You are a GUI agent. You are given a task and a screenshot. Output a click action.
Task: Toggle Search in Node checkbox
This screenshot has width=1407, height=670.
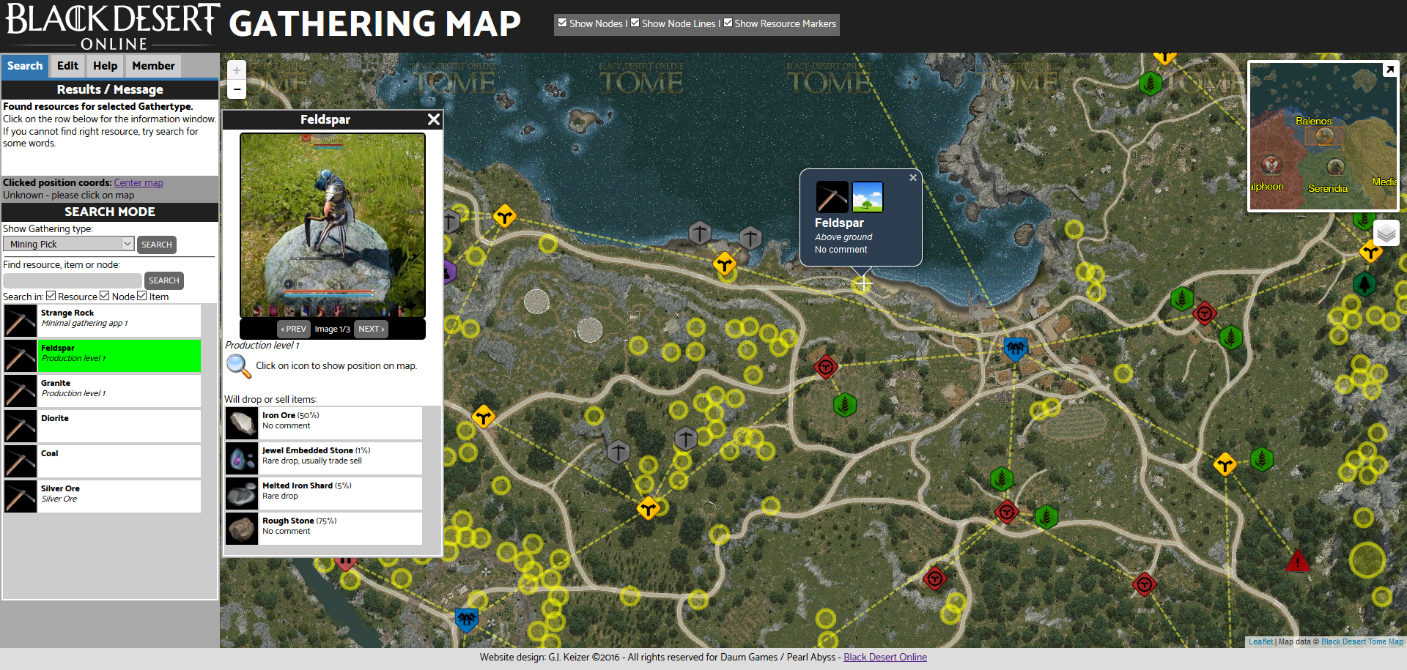click(105, 296)
